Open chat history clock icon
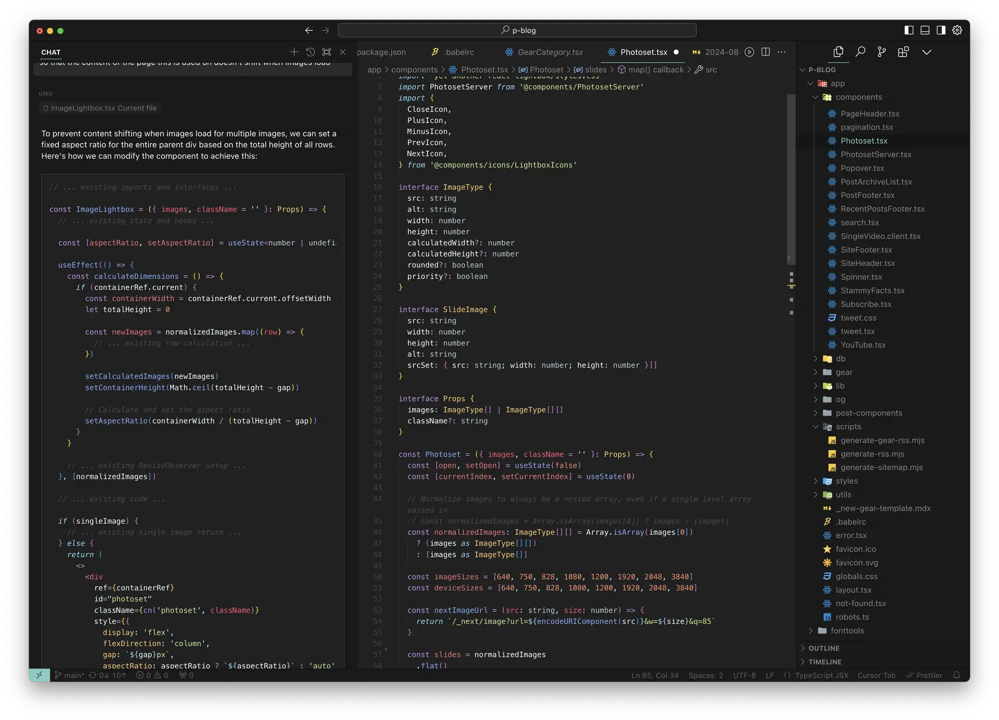The width and height of the screenshot is (999, 720). [x=310, y=52]
